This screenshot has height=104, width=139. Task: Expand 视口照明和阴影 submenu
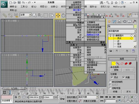point(95,17)
